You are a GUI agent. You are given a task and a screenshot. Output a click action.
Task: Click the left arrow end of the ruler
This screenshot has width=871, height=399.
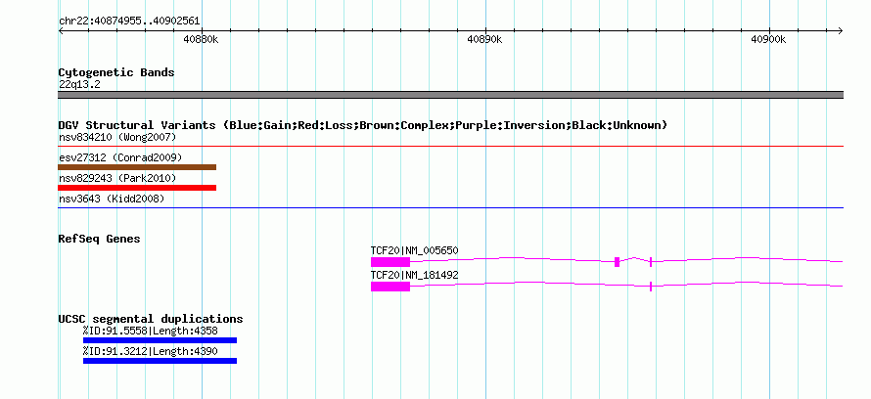coord(61,31)
